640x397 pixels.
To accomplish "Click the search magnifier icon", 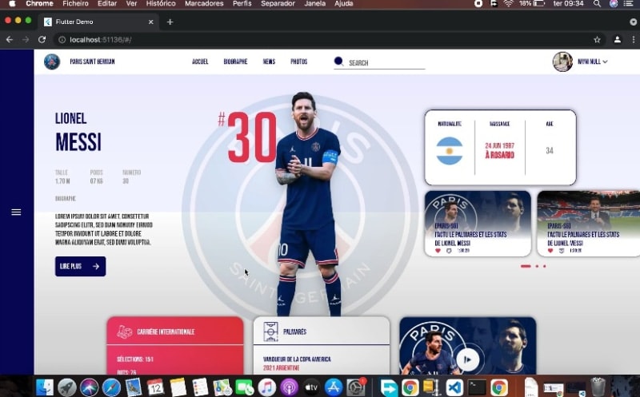I will pyautogui.click(x=338, y=62).
